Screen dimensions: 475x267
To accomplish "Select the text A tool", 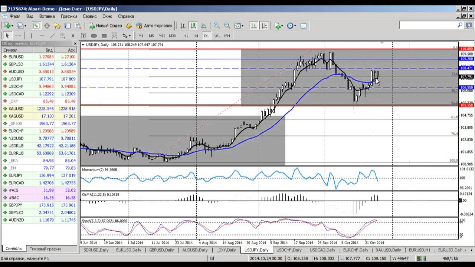I will [x=73, y=36].
